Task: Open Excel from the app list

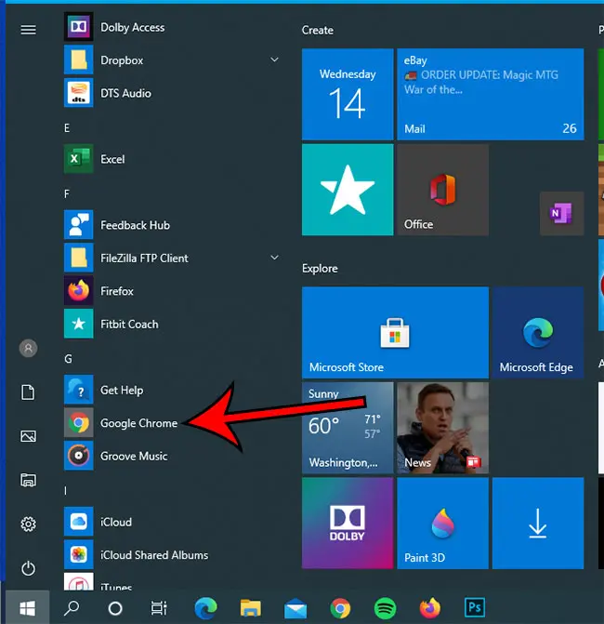Action: (x=112, y=159)
